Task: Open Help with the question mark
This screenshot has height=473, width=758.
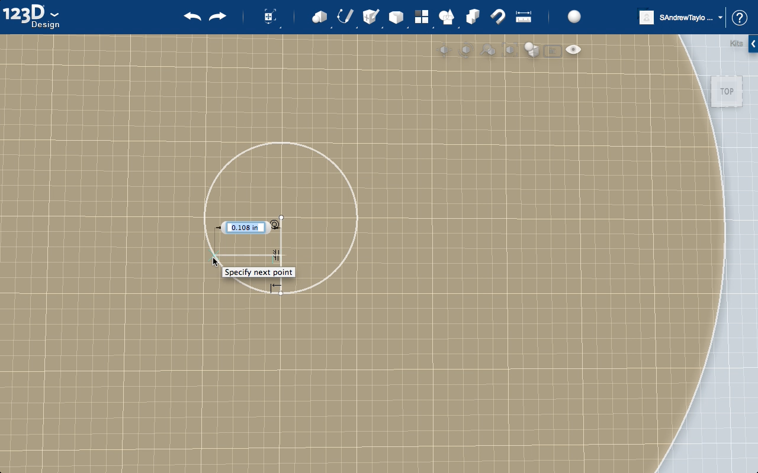Action: pyautogui.click(x=739, y=18)
